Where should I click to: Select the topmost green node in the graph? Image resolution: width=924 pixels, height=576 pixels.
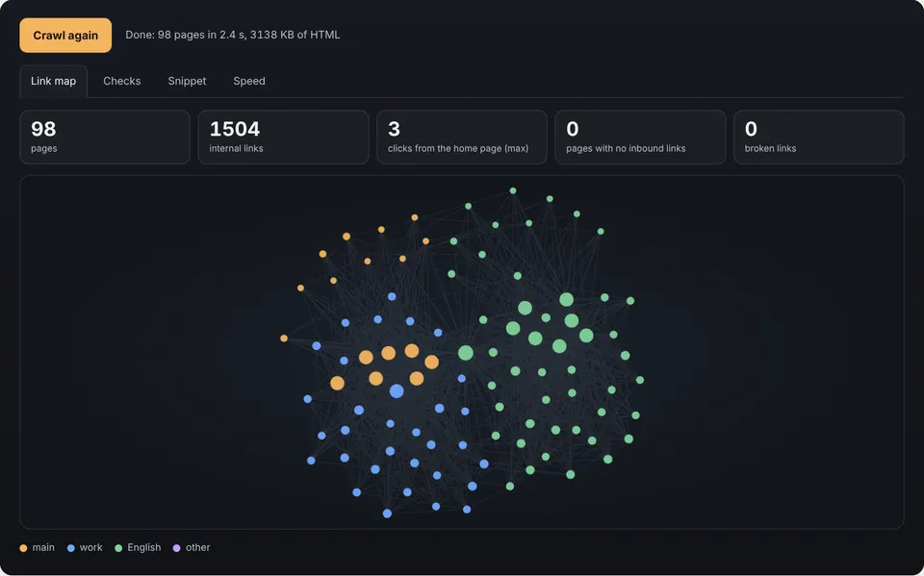tap(513, 190)
